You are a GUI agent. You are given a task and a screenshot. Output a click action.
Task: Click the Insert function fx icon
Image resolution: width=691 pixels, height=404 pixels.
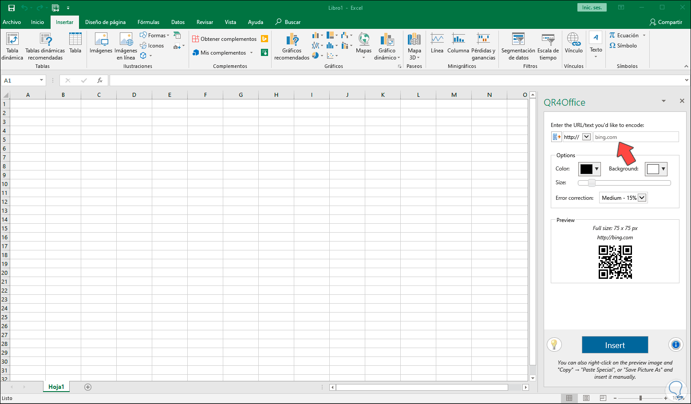coord(100,80)
